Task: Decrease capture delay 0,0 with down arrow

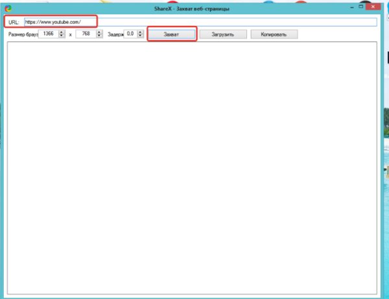Action: (141, 36)
